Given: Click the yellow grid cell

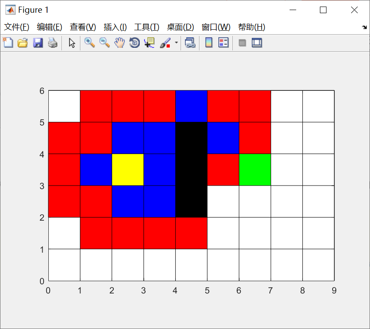Looking at the screenshot, I should (x=128, y=170).
